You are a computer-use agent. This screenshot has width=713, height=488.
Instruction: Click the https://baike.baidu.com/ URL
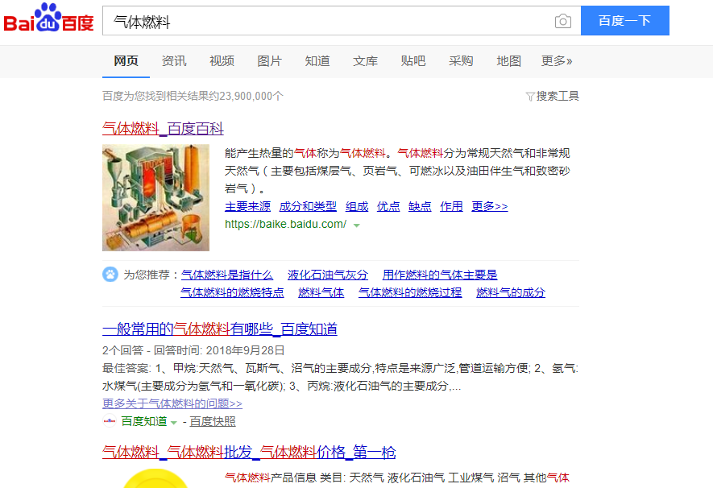pyautogui.click(x=285, y=224)
